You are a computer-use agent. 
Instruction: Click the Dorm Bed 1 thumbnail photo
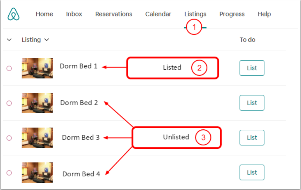37,68
